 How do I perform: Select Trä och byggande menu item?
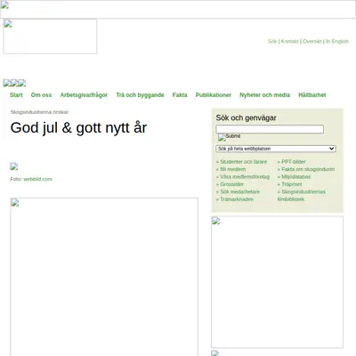click(140, 95)
